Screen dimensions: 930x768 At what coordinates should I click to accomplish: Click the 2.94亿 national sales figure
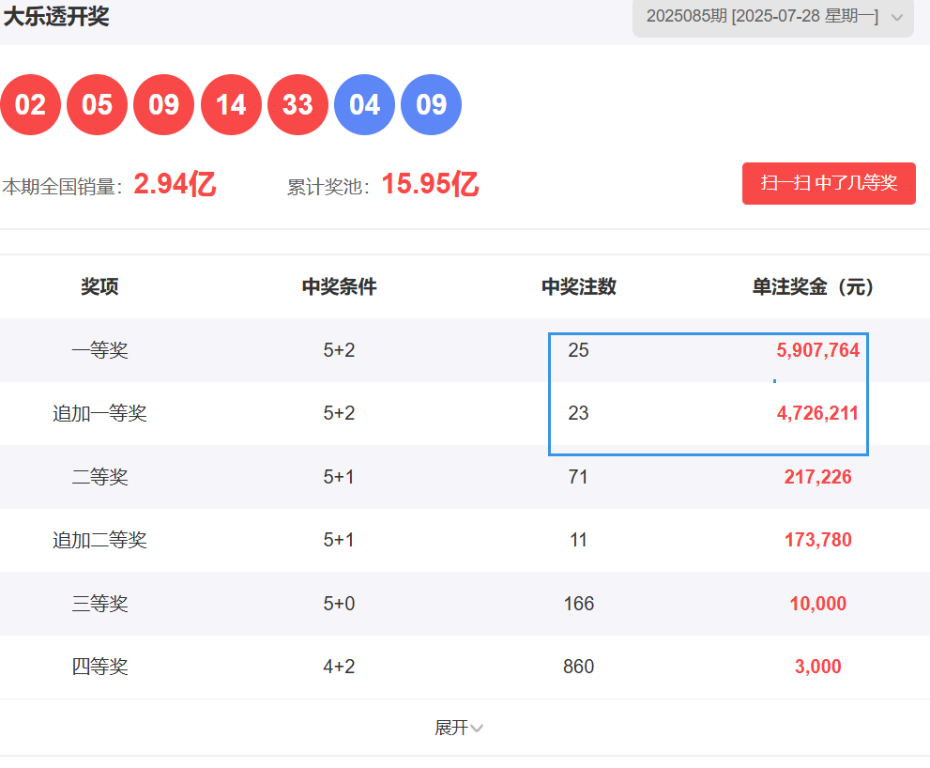tap(175, 184)
